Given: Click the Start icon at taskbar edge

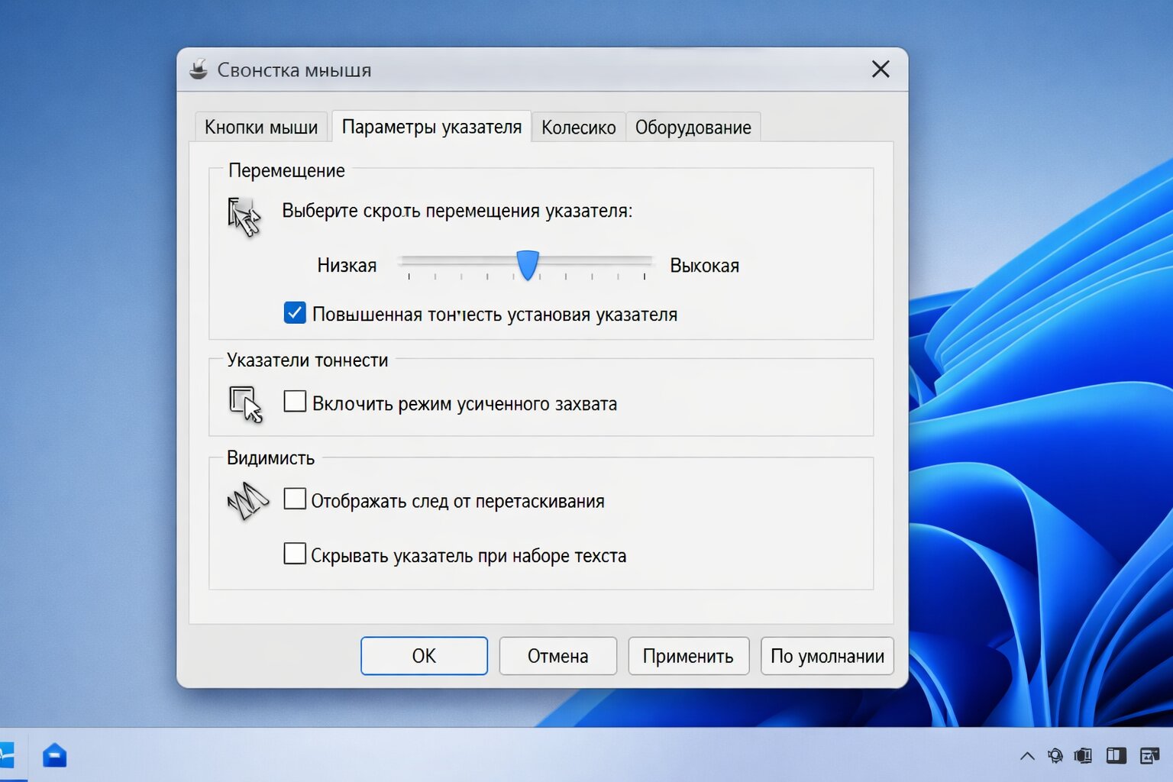Looking at the screenshot, I should point(6,755).
